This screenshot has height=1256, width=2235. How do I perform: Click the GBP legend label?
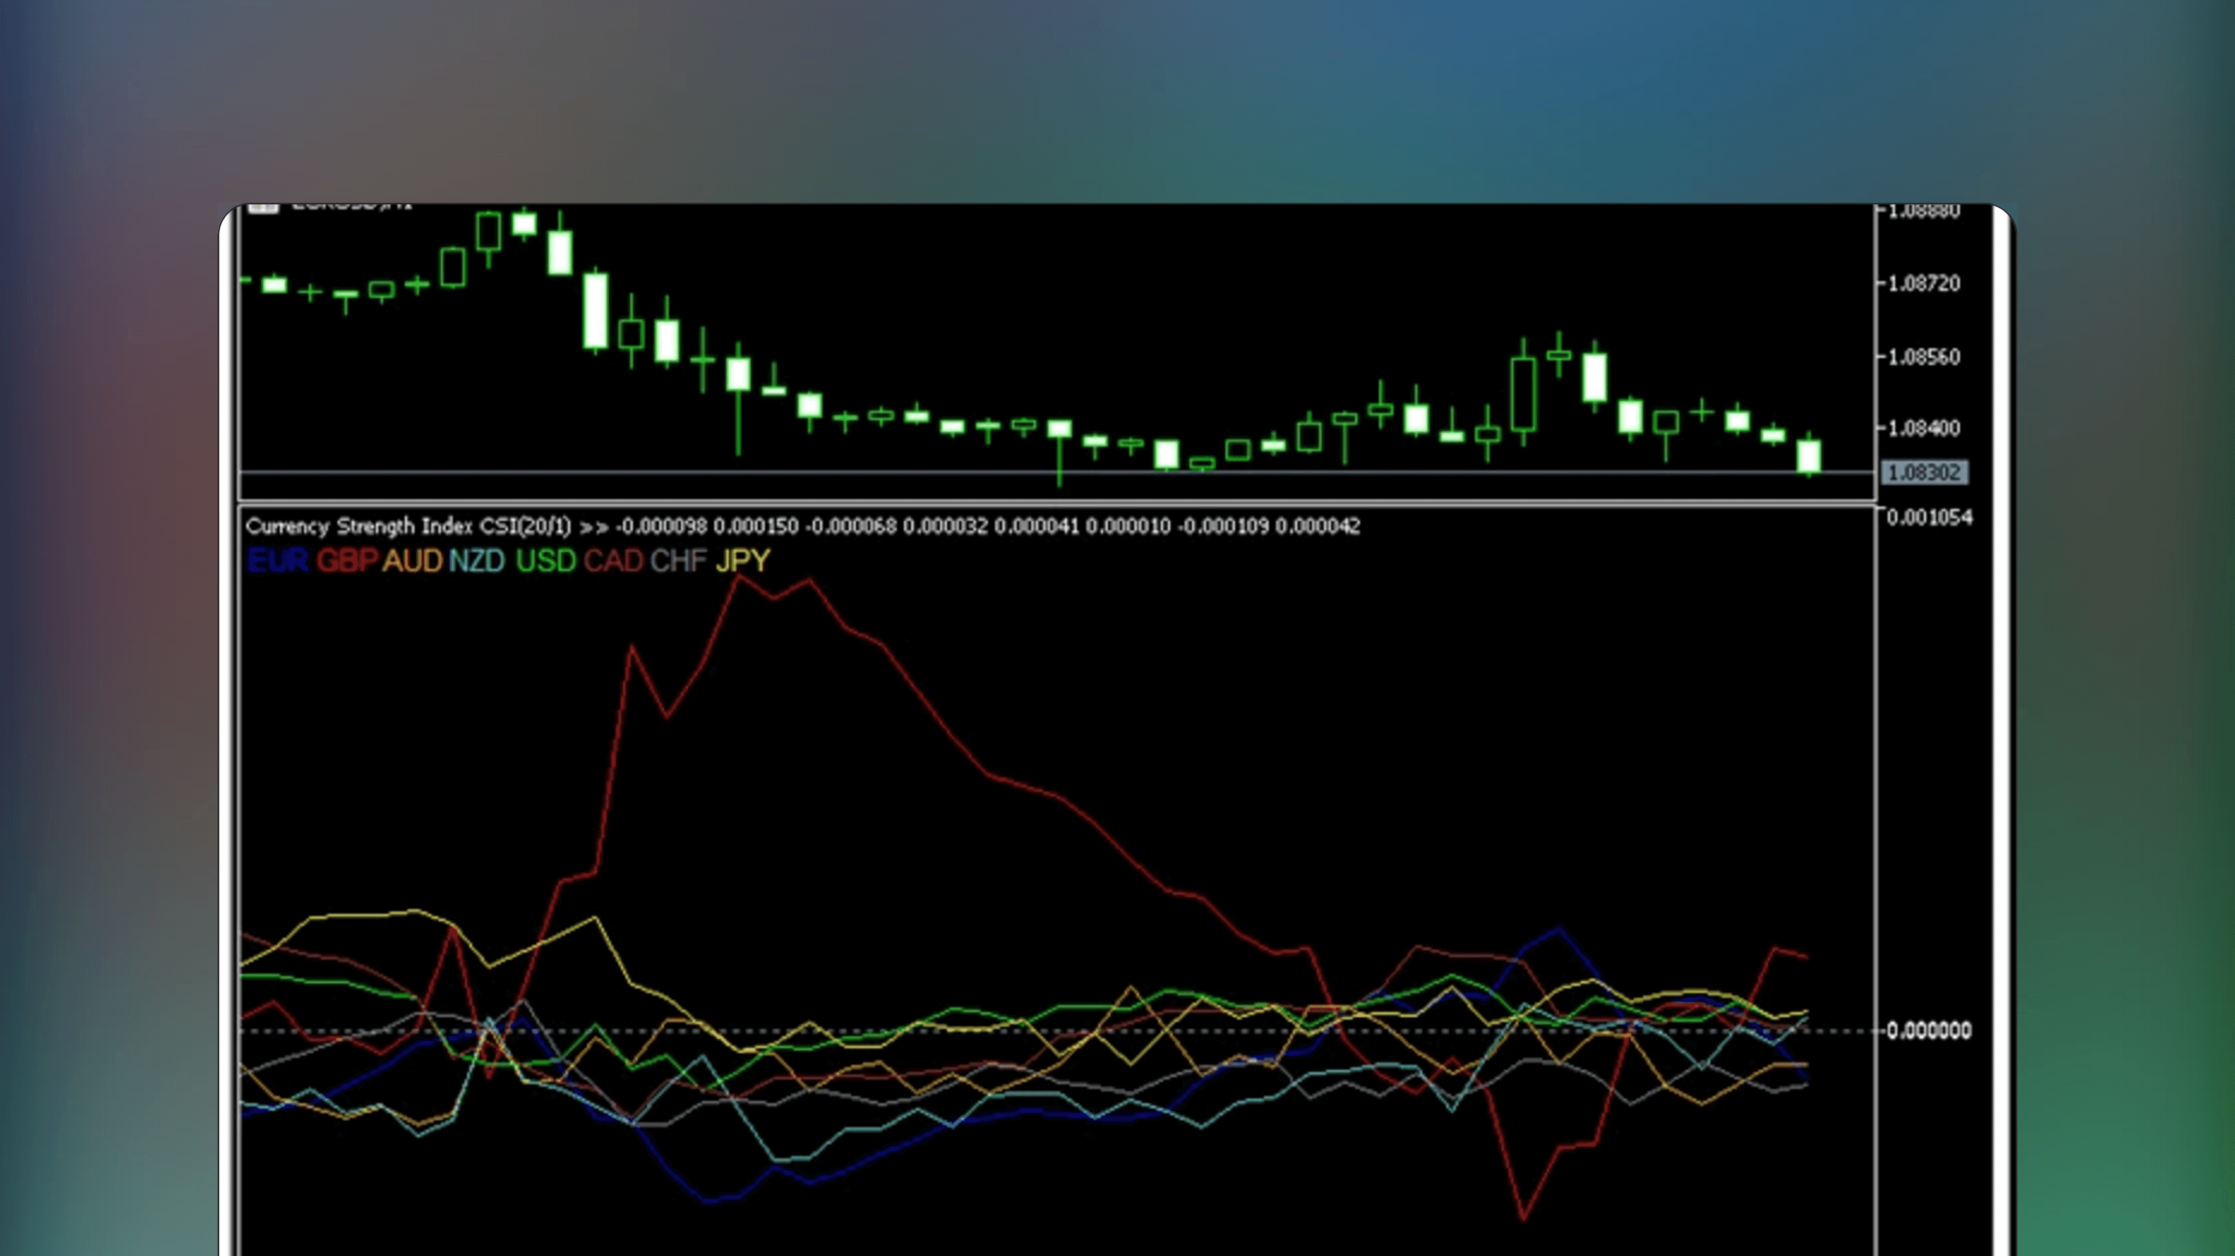pos(347,561)
